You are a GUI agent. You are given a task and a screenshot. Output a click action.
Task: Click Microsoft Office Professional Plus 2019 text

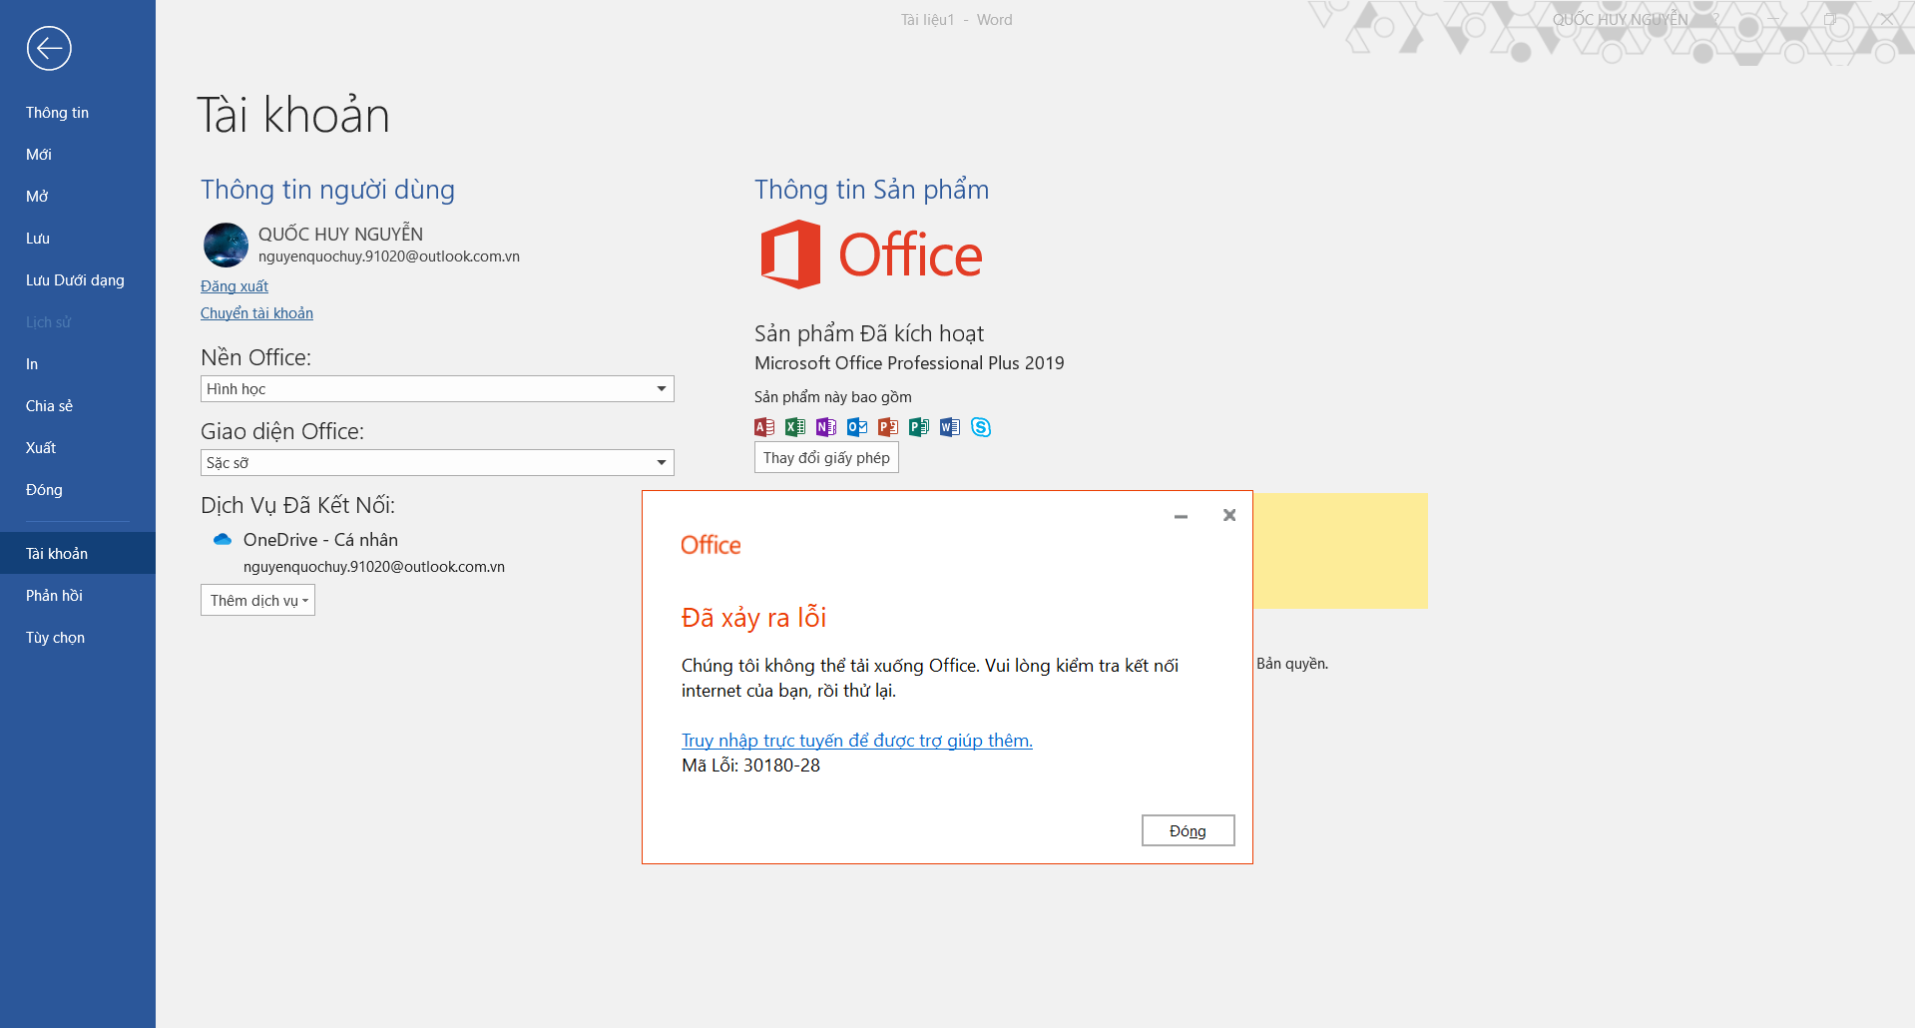click(x=909, y=363)
